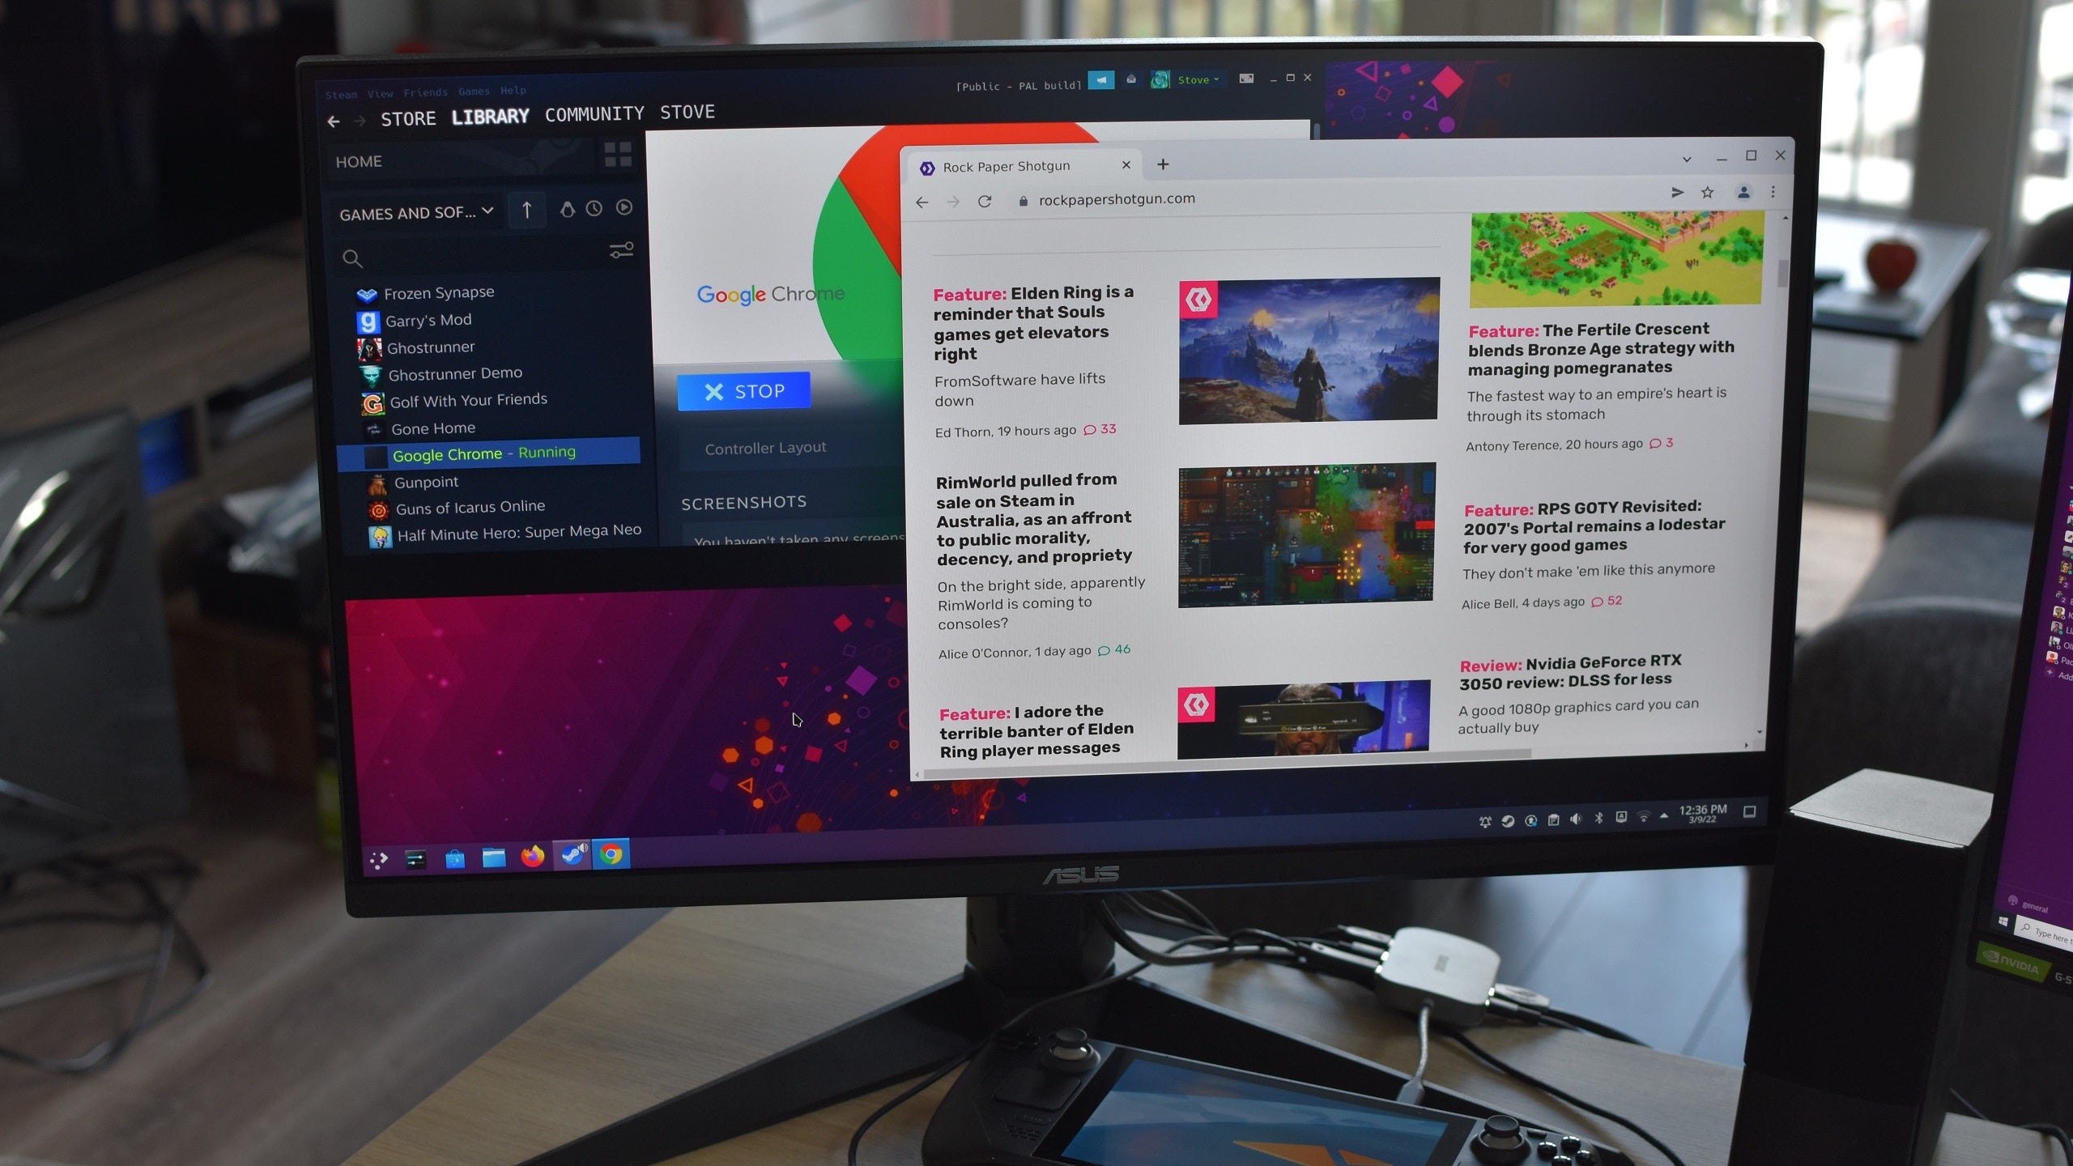Click the Firefox browser taskbar icon
The image size is (2073, 1166).
(533, 856)
